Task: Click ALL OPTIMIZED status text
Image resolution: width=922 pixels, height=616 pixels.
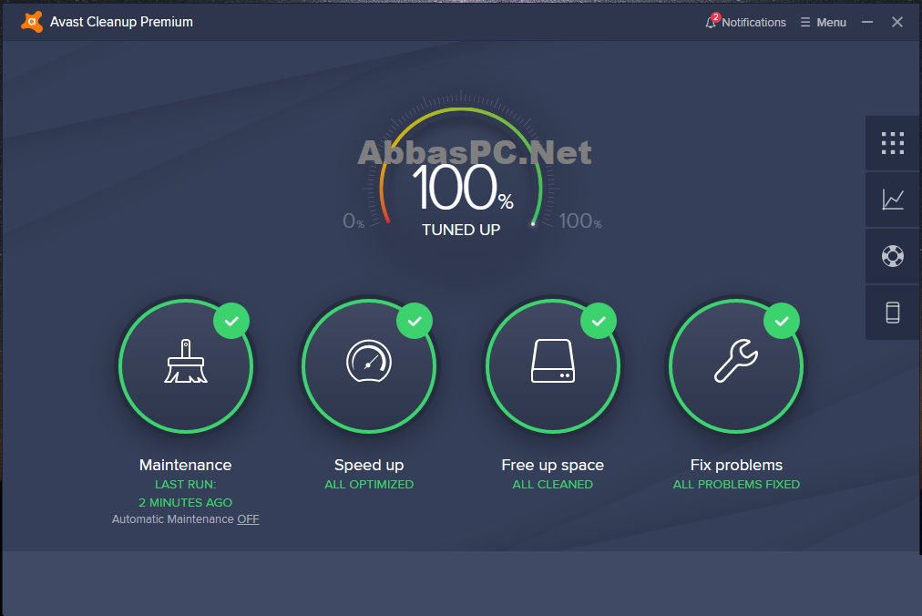Action: 369,484
